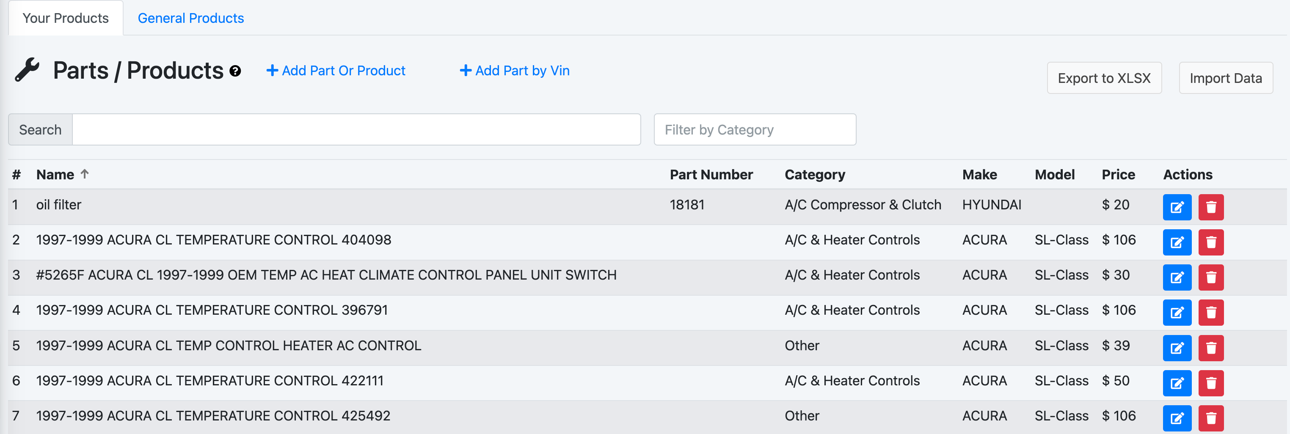Screen dimensions: 1290x434
Task: Open help icon beside Parts / Products
Action: [x=235, y=71]
